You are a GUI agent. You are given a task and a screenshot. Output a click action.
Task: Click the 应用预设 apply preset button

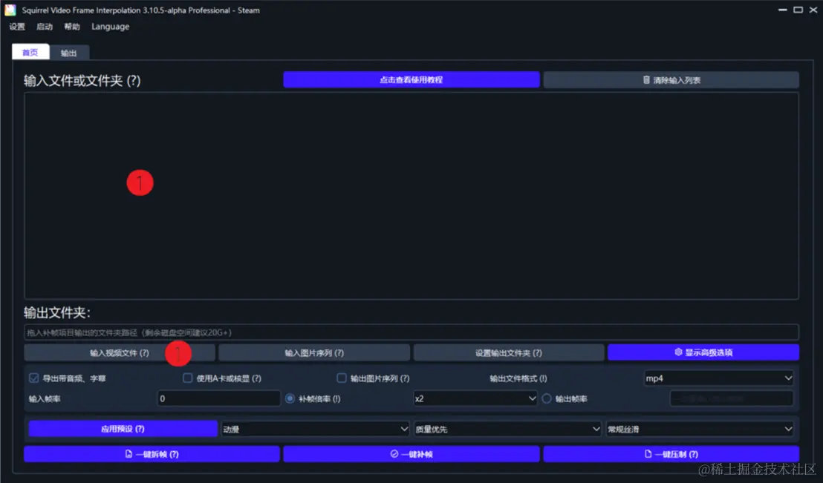coord(123,428)
